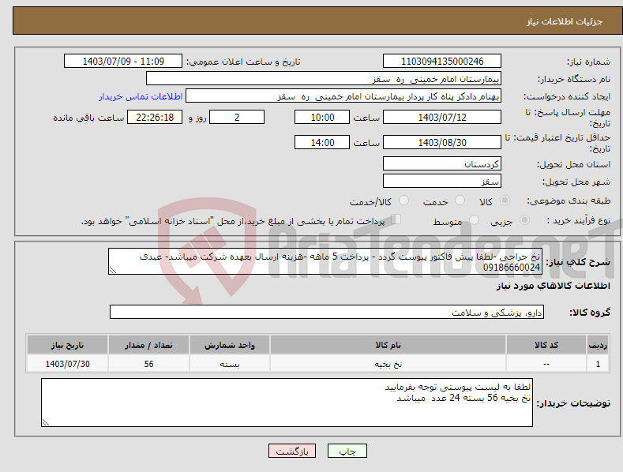Select the متوسط purchase type radio
Viewport: 623px width, 472px height.
point(474,219)
